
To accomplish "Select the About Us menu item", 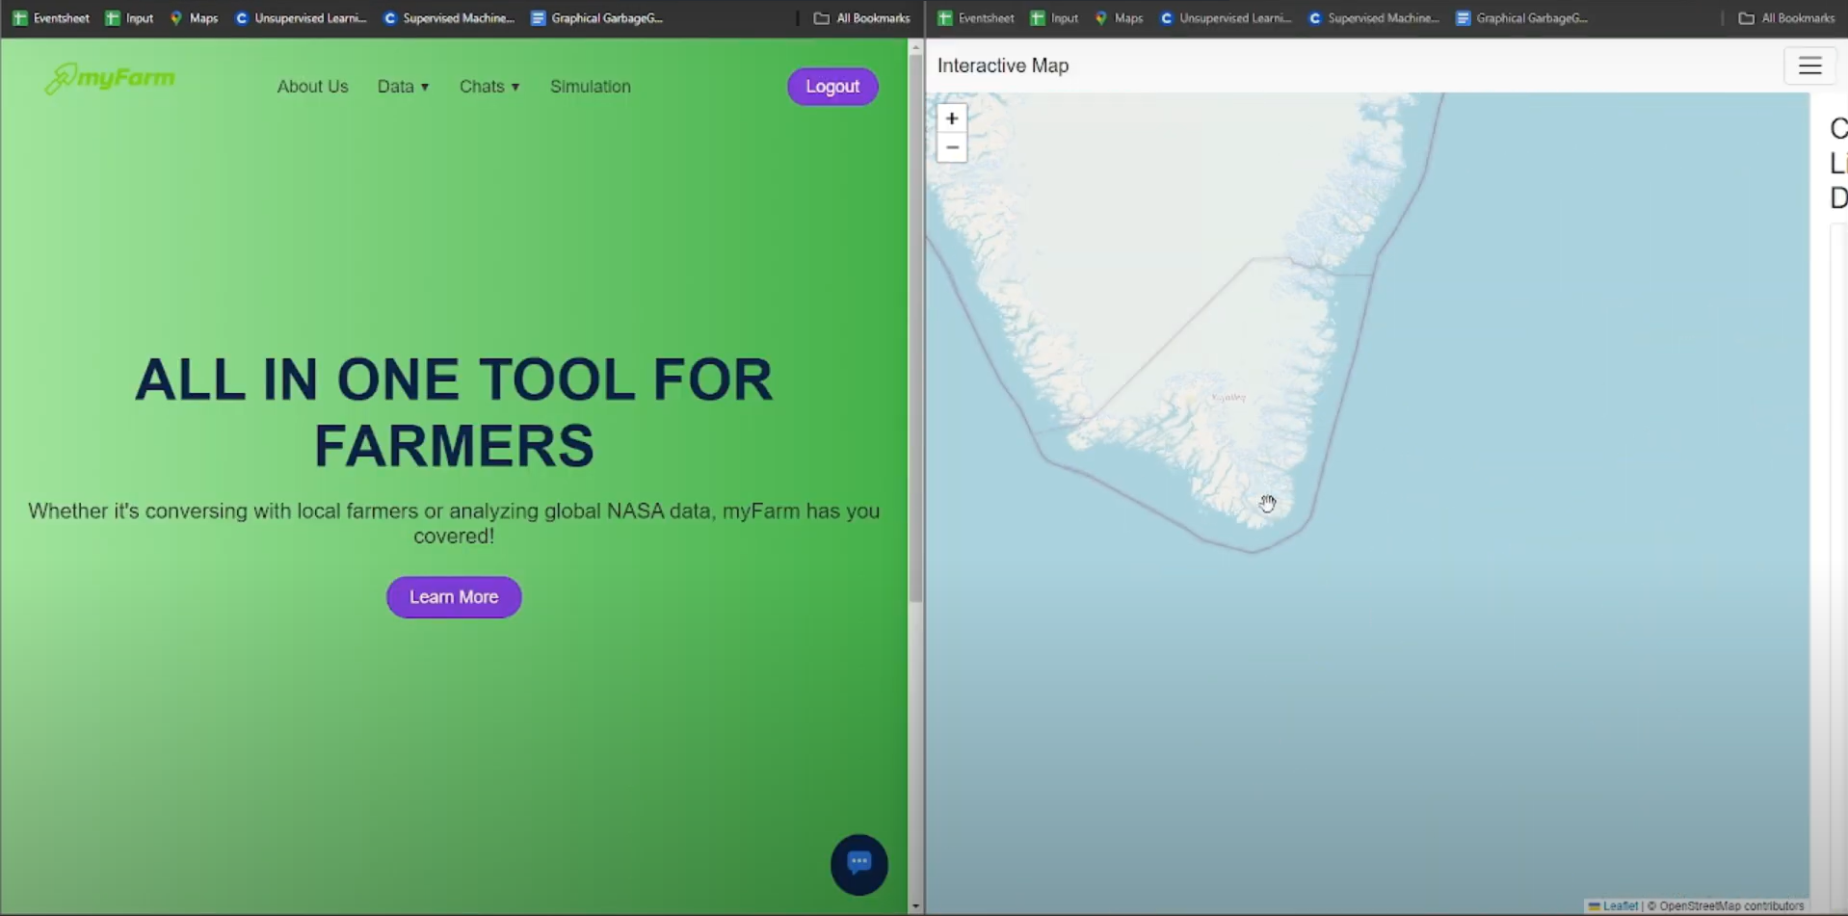I will click(312, 86).
